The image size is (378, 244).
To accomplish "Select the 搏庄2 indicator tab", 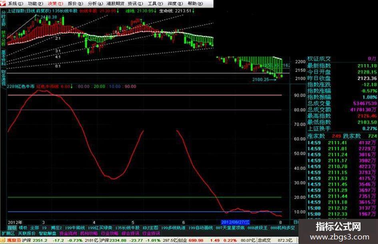I will (56, 228).
